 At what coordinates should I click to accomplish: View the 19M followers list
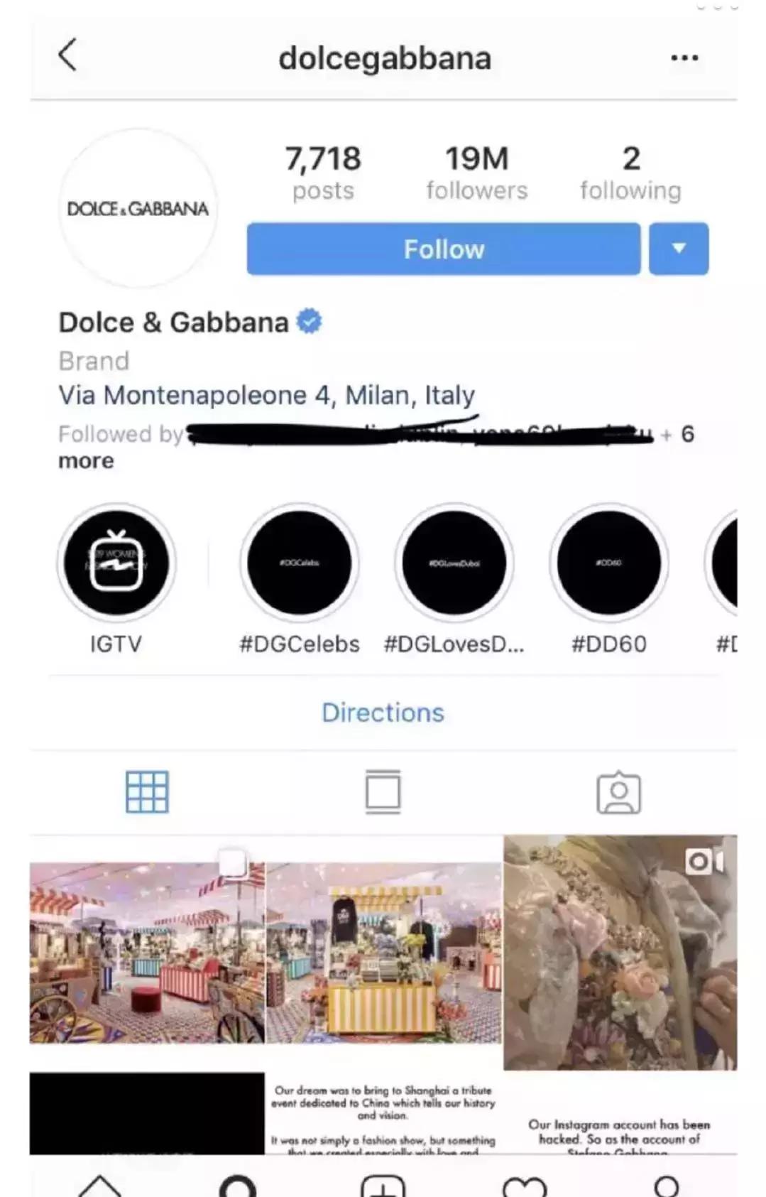coord(477,173)
